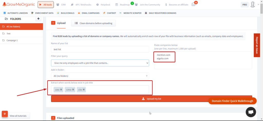Open Enrichment Data tool
Screen dimensions: 263x121
(42, 13)
